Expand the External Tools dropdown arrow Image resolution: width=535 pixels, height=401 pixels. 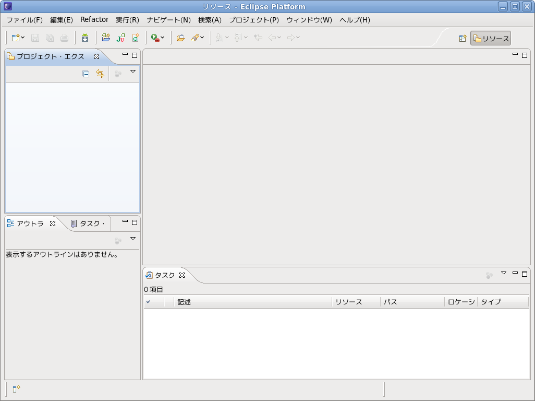click(x=162, y=38)
